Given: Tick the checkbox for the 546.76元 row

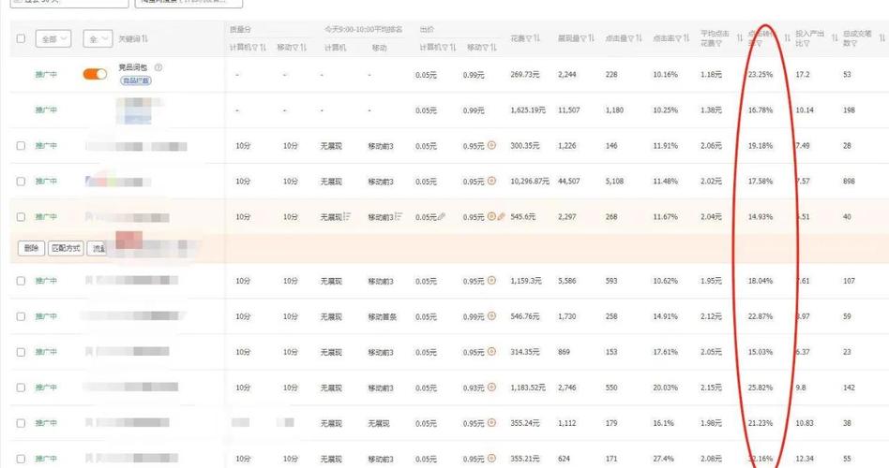Looking at the screenshot, I should click(21, 316).
